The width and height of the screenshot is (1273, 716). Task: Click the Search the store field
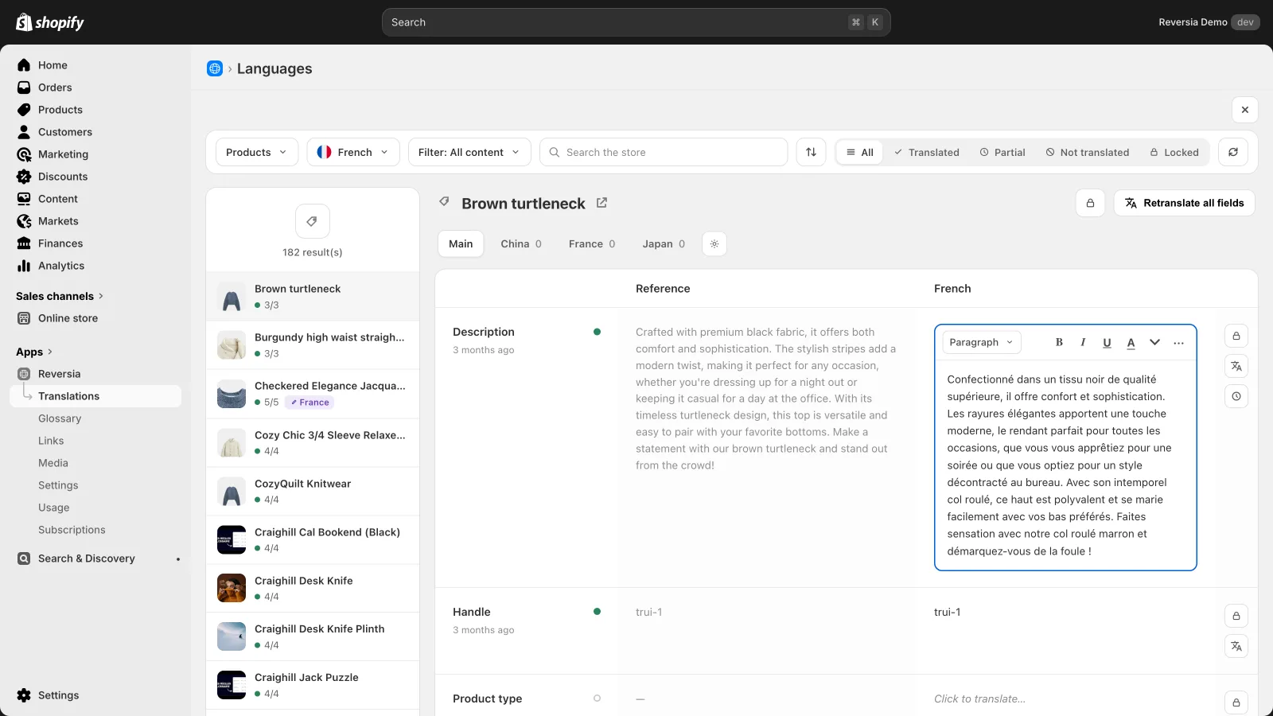click(664, 152)
